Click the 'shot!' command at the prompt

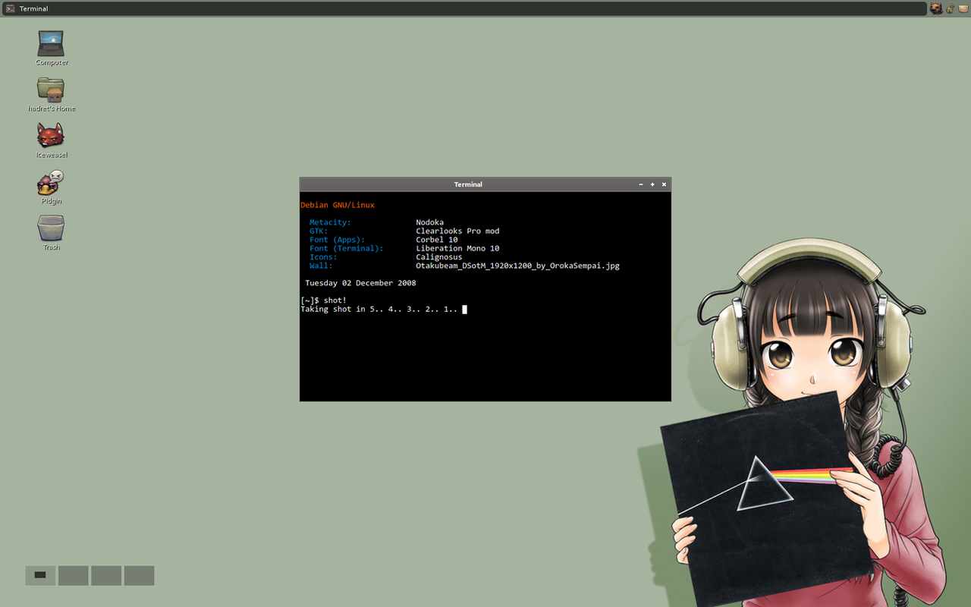coord(335,300)
